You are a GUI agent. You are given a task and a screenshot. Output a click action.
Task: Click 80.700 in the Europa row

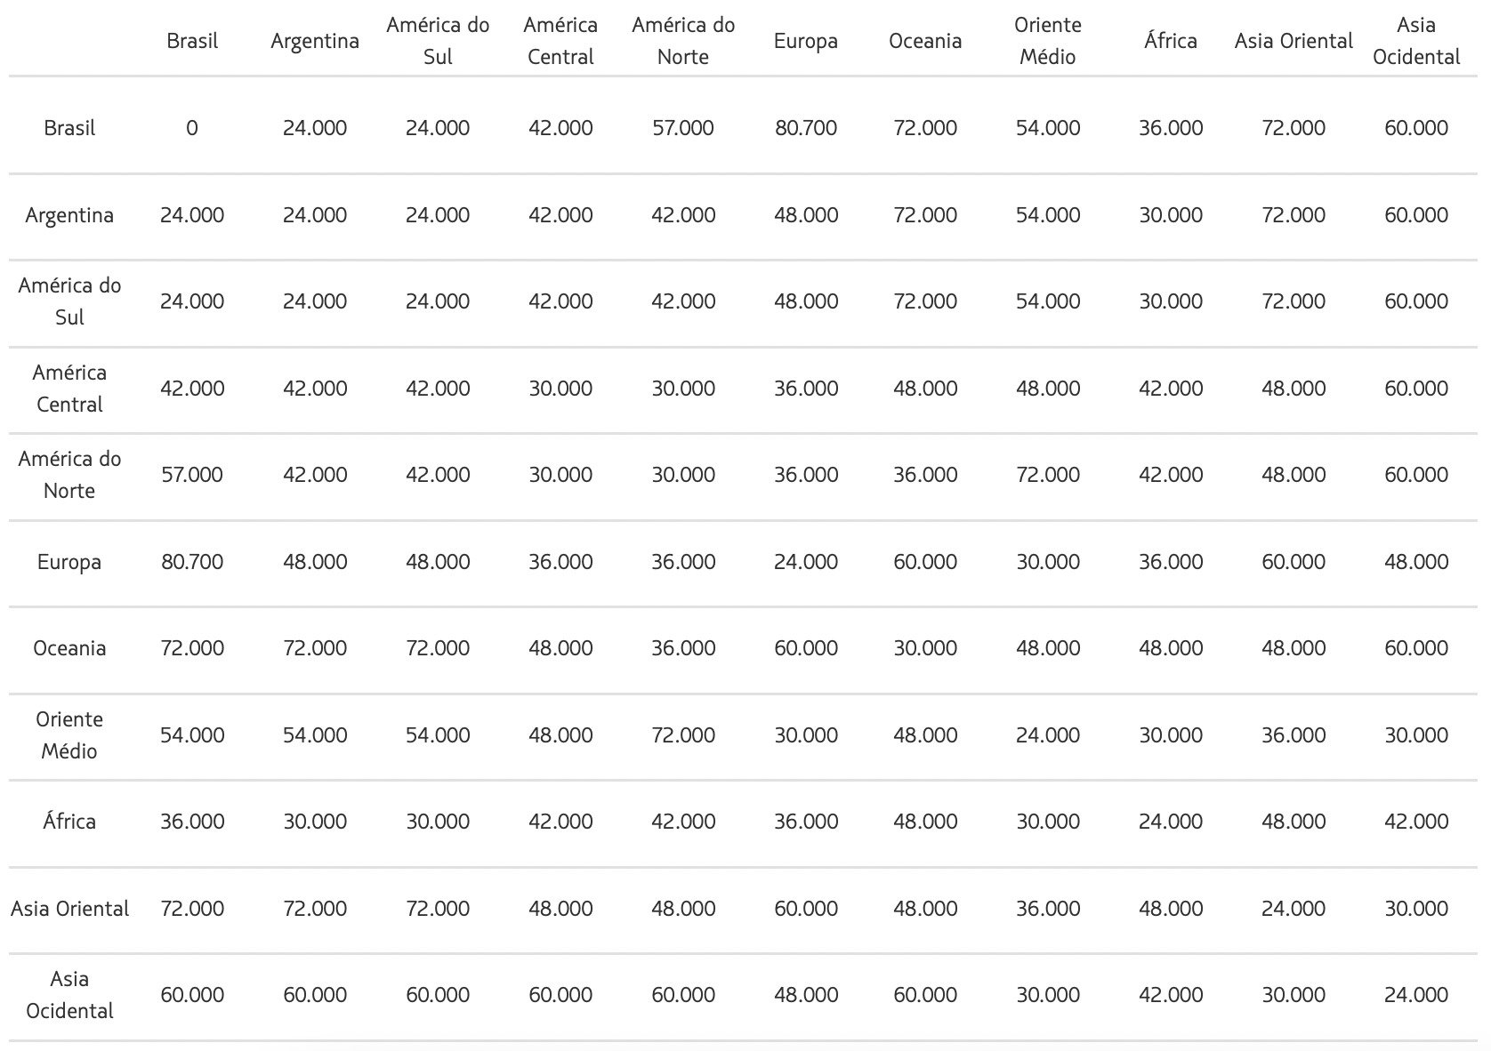pyautogui.click(x=191, y=562)
